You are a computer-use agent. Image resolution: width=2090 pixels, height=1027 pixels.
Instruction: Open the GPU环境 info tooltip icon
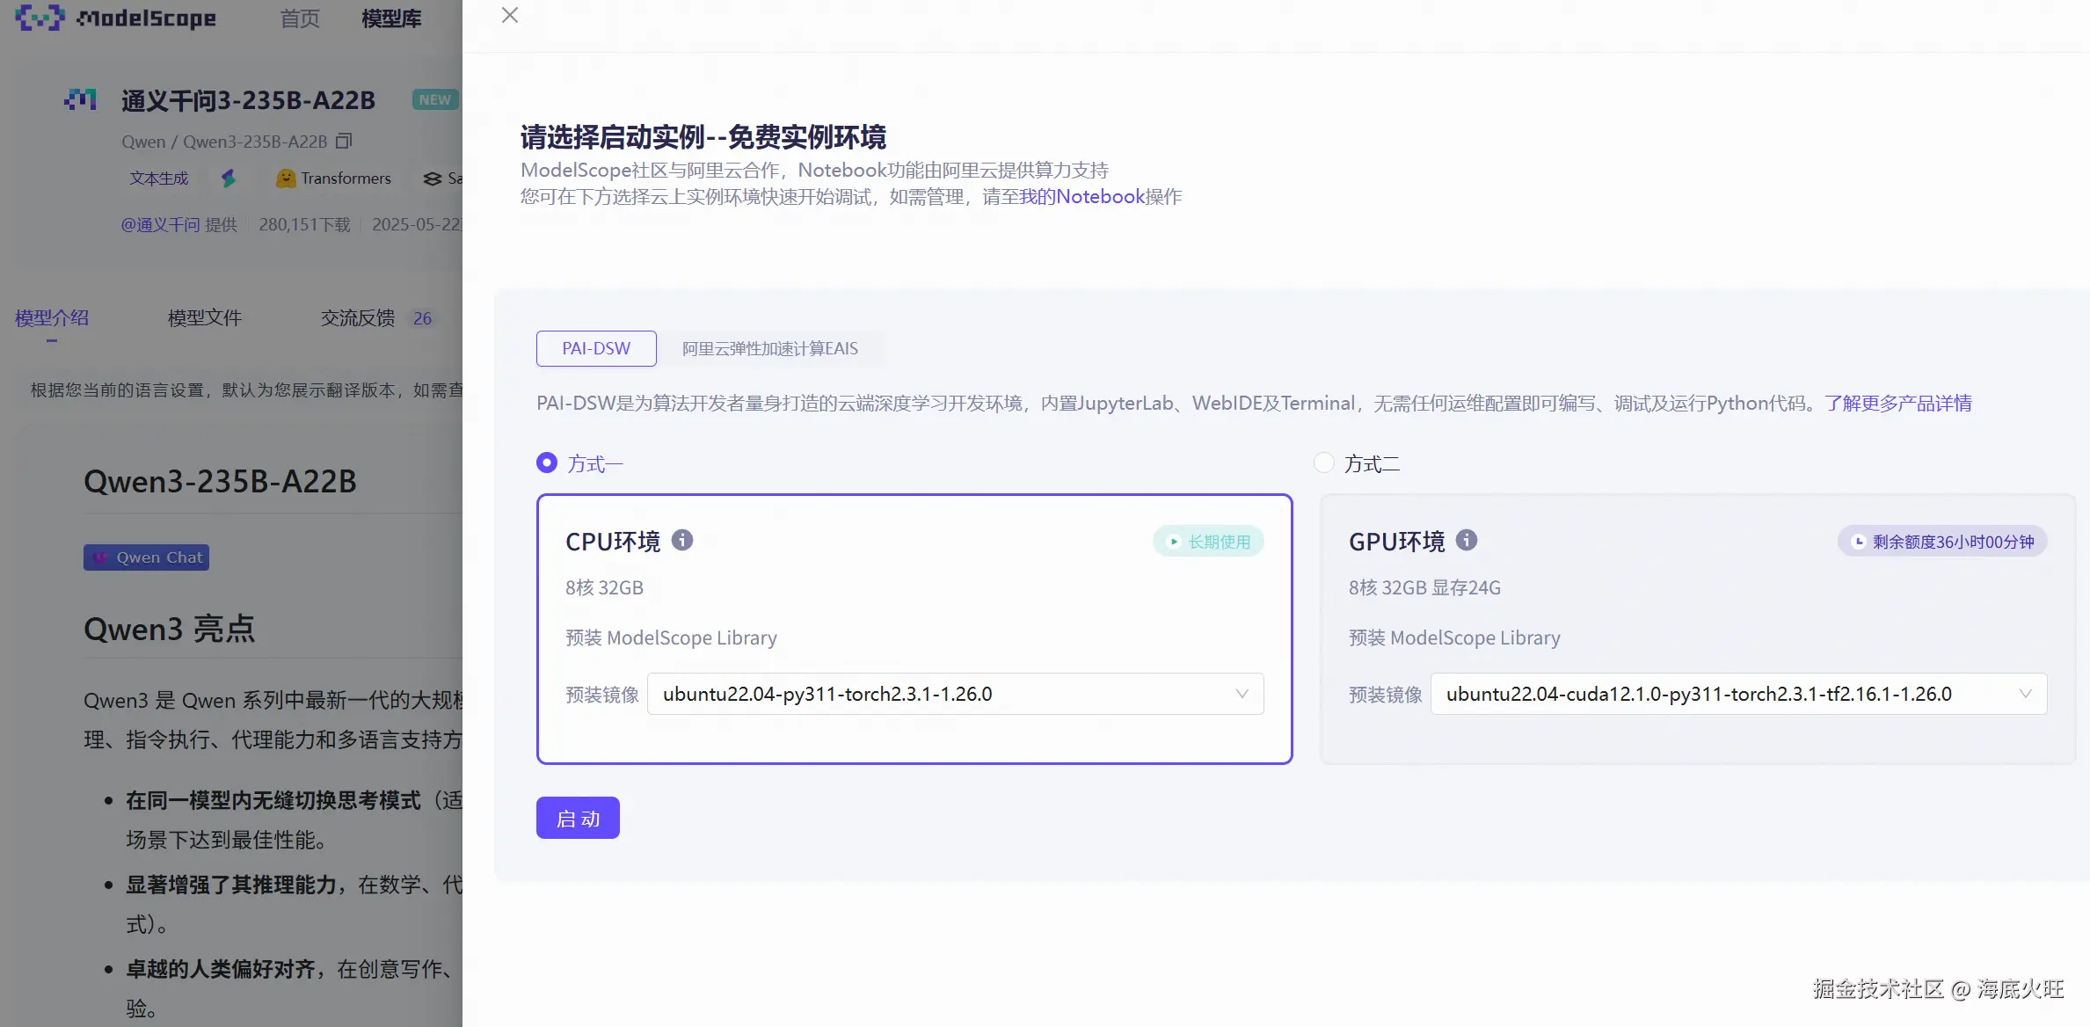coord(1467,540)
